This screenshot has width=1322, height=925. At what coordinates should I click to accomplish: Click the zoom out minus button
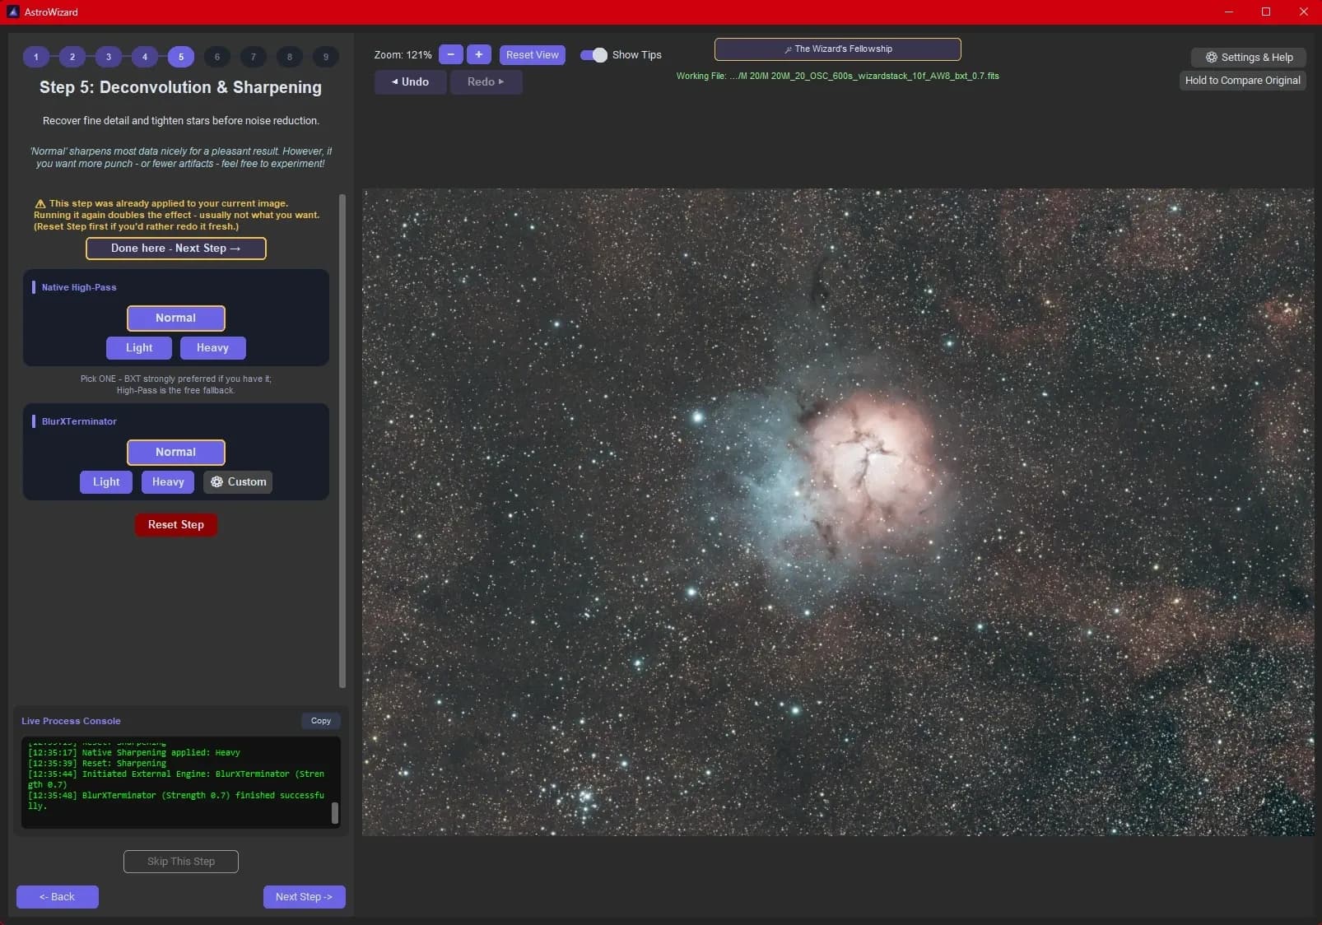pyautogui.click(x=450, y=54)
